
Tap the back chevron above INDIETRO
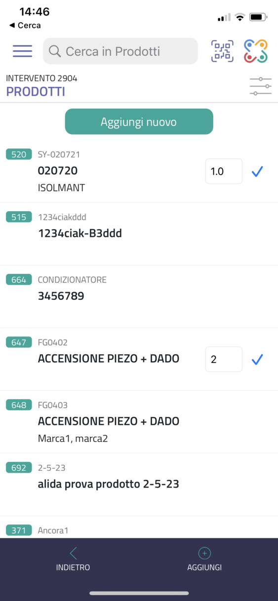[73, 553]
